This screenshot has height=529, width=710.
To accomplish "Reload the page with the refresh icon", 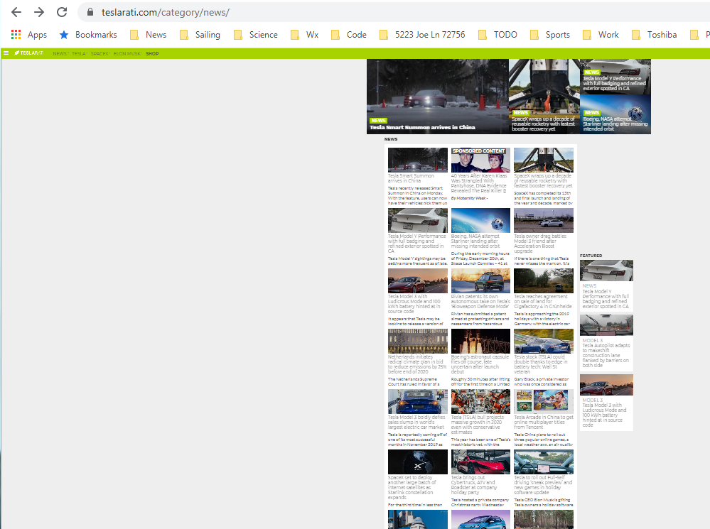I will coord(62,12).
